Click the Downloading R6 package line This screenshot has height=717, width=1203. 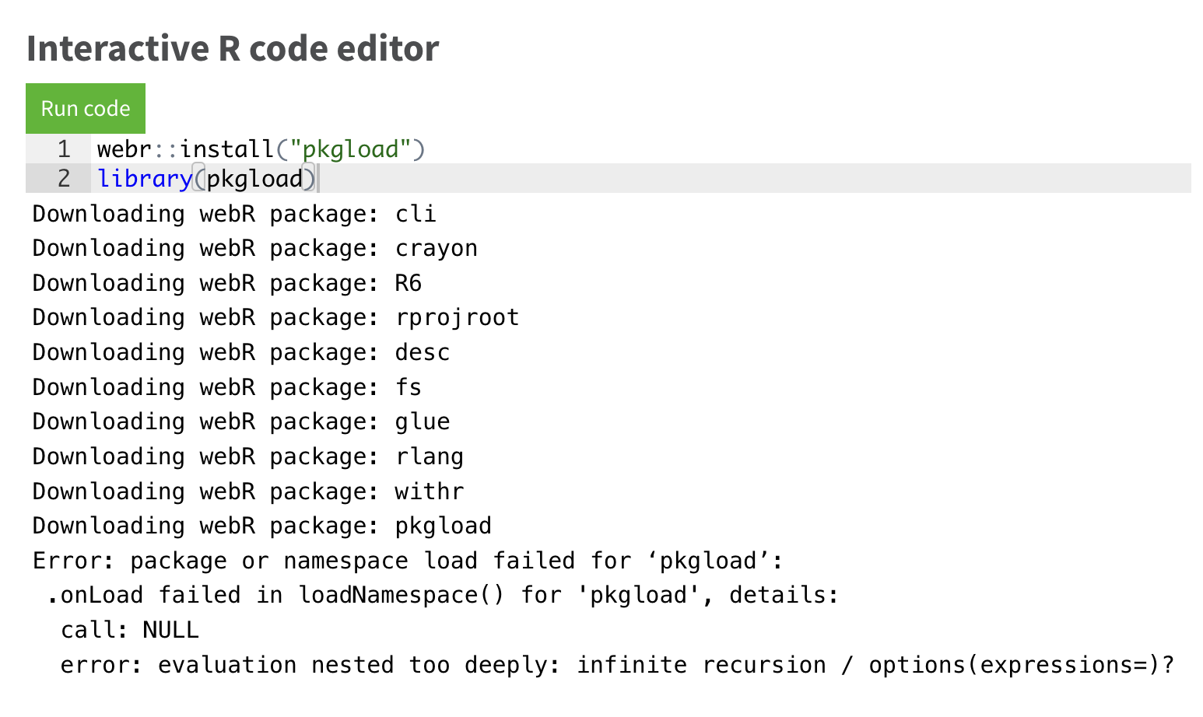pos(226,282)
